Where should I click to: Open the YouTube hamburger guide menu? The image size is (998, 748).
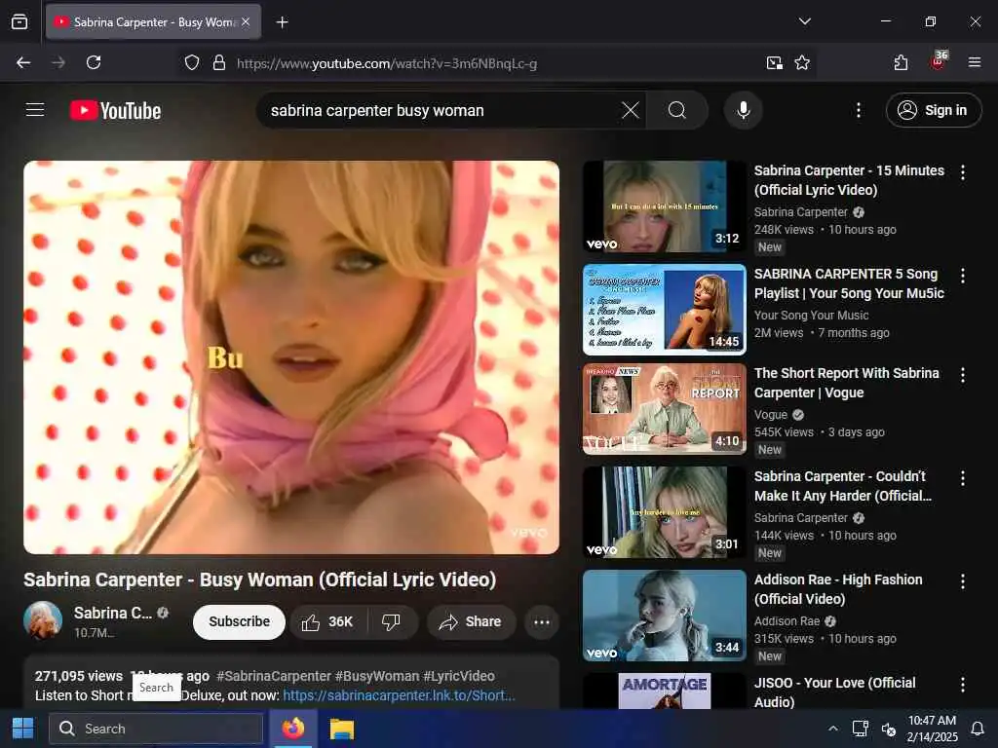[35, 110]
